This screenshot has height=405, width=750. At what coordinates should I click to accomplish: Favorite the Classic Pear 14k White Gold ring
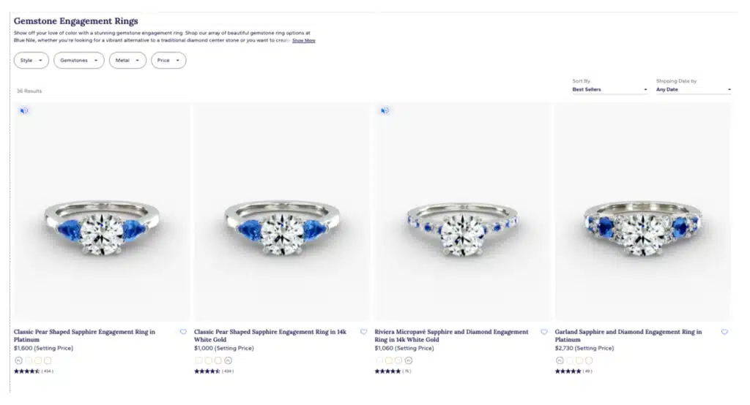point(363,332)
